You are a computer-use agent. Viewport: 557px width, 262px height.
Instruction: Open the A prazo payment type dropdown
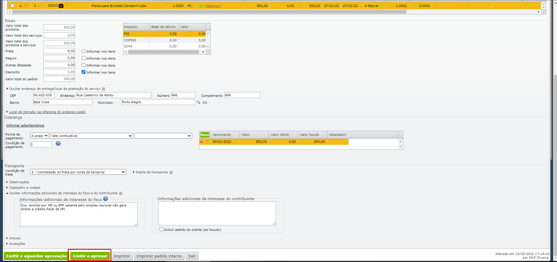40,136
